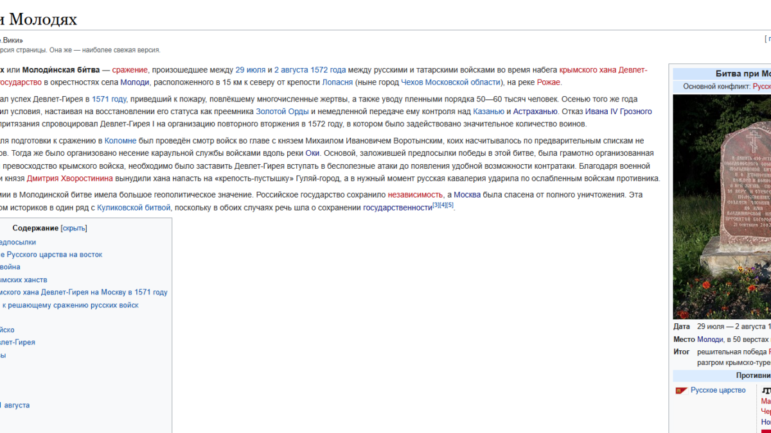Screen dimensions: 771x433
Task: Open the "Куликовской битвой" link
Action: 134,207
